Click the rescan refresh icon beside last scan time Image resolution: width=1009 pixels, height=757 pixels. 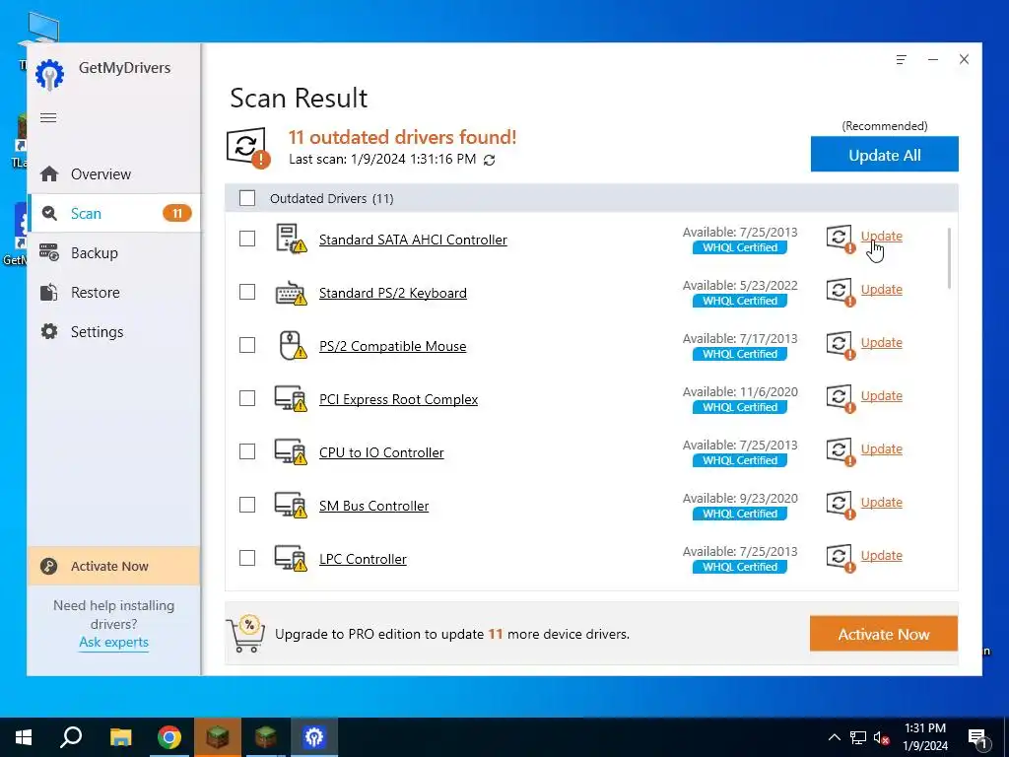(x=489, y=160)
